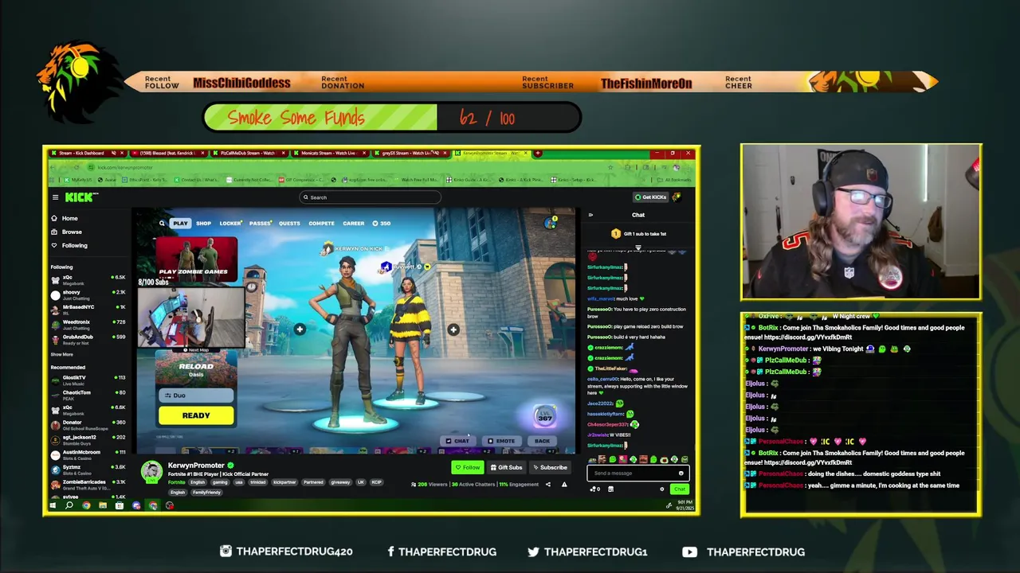This screenshot has height=573, width=1020.
Task: Open the new browser tab plus button
Action: click(538, 153)
